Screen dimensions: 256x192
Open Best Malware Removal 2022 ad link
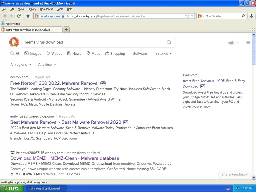(x=66, y=122)
